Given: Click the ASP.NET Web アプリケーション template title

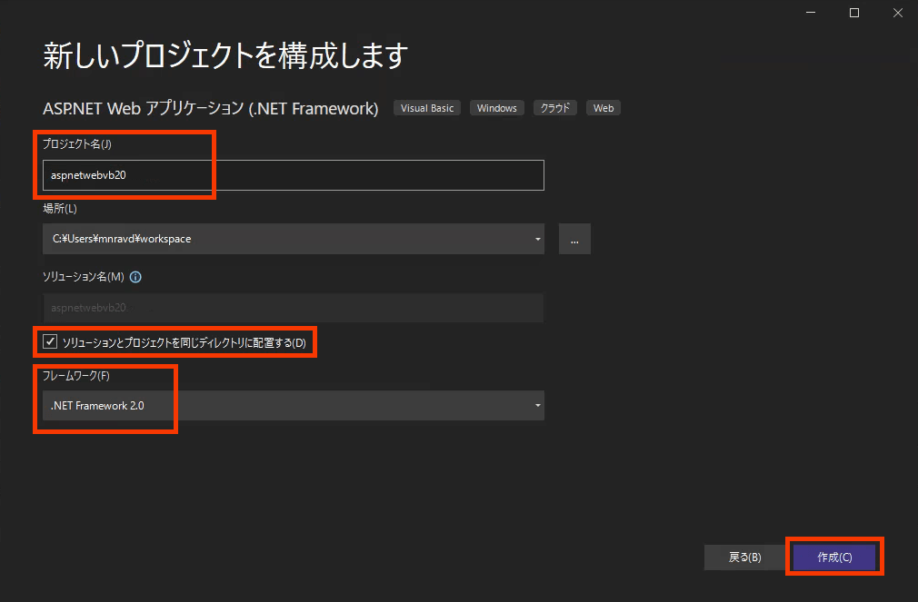Looking at the screenshot, I should (x=211, y=108).
